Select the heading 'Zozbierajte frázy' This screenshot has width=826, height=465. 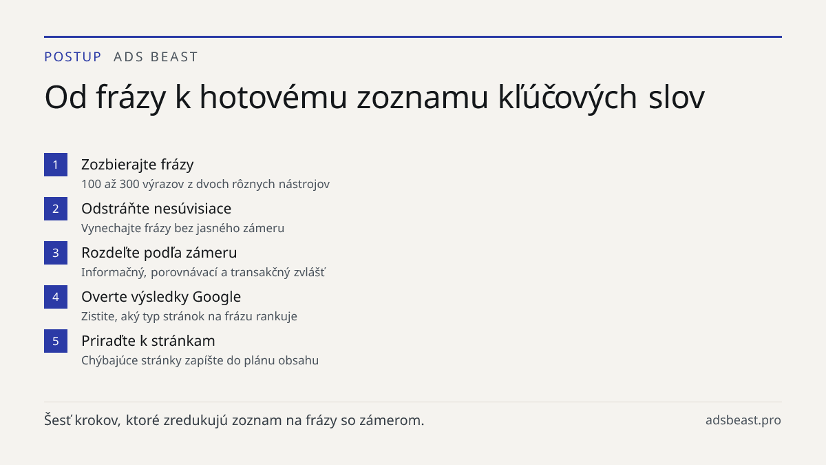(138, 165)
